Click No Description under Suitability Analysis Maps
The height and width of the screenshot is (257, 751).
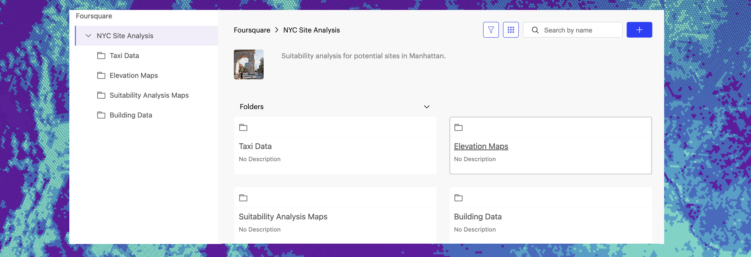tap(259, 229)
